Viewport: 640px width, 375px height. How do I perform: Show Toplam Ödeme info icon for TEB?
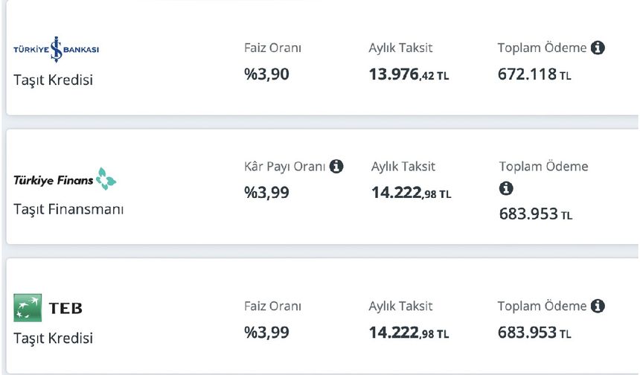coord(598,307)
